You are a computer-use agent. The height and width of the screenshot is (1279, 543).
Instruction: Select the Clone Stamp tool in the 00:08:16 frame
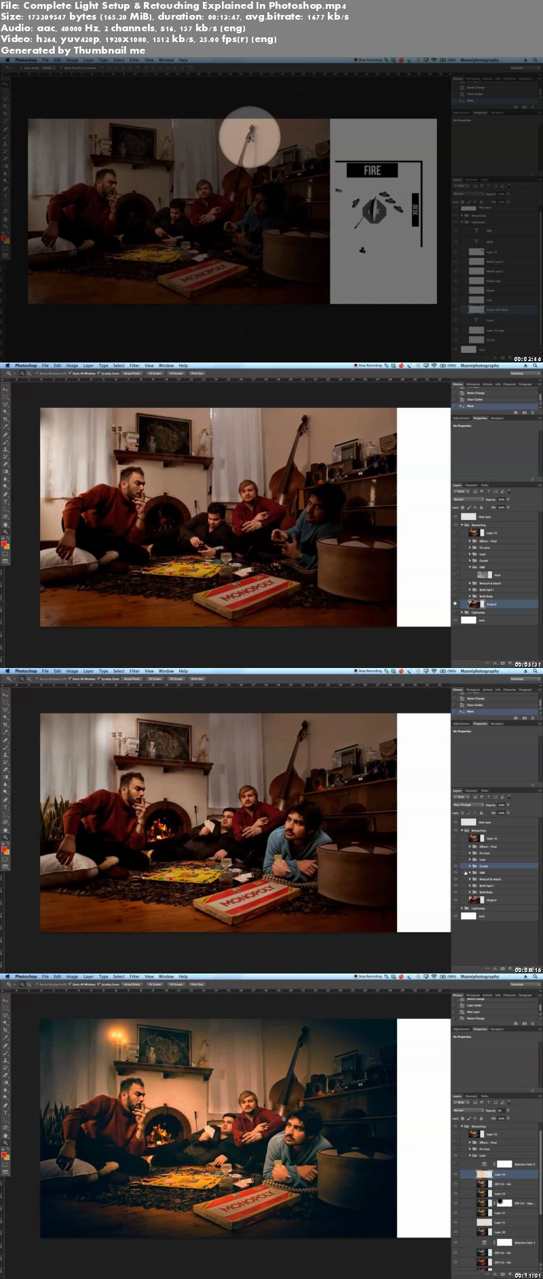pos(5,754)
